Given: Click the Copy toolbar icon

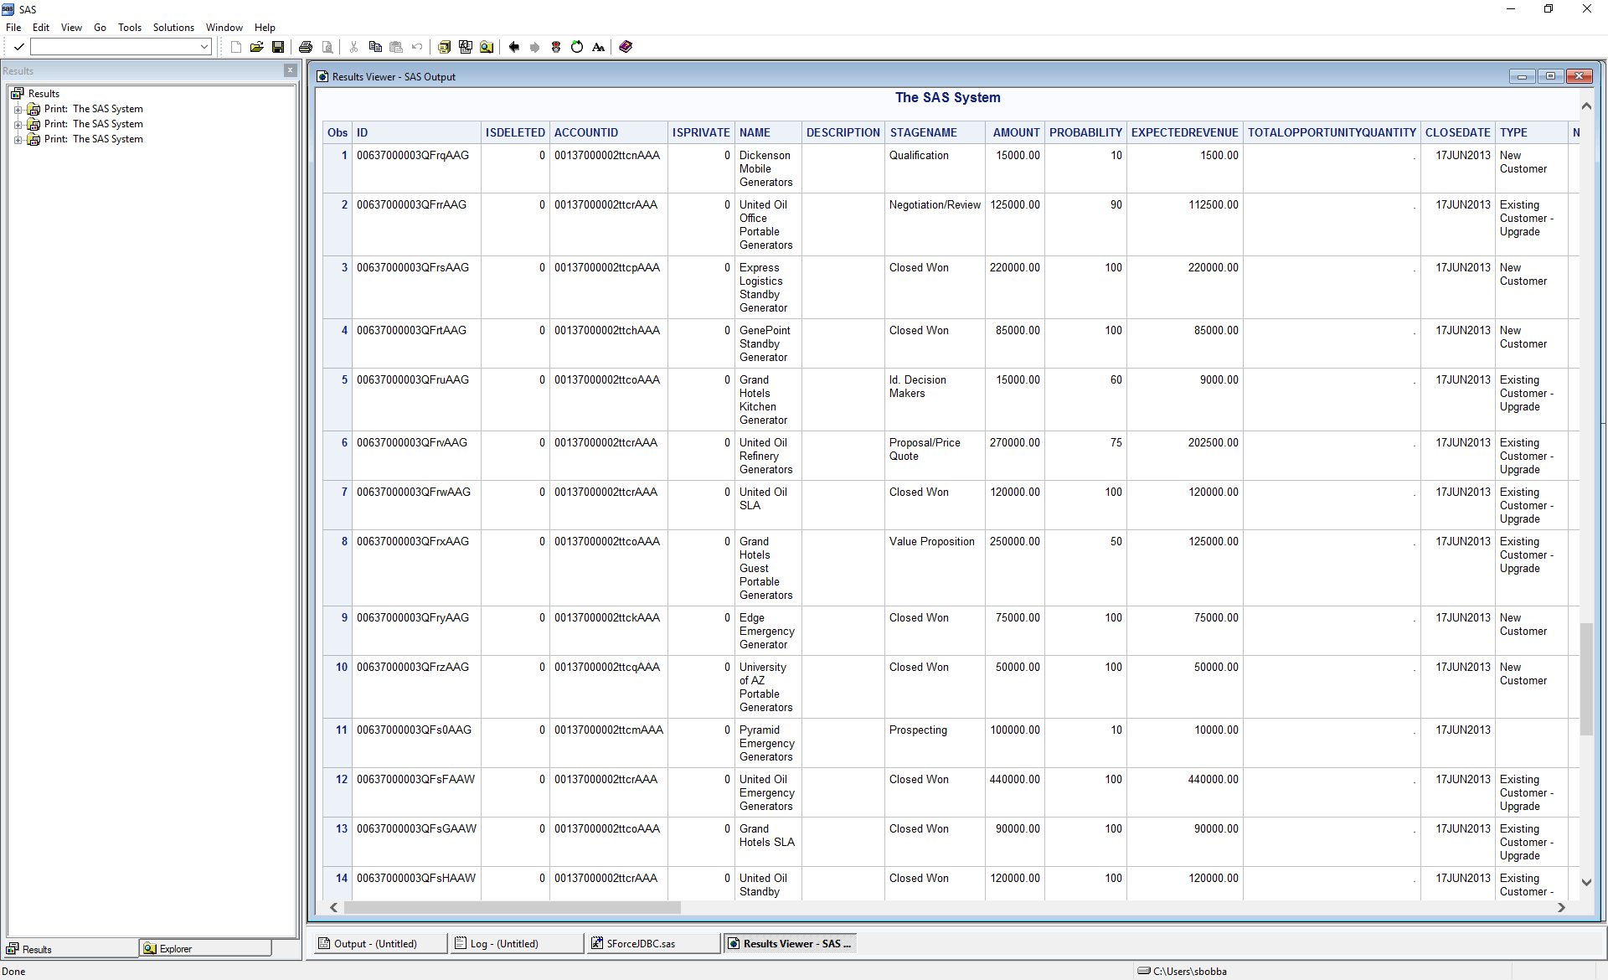Looking at the screenshot, I should coord(375,47).
